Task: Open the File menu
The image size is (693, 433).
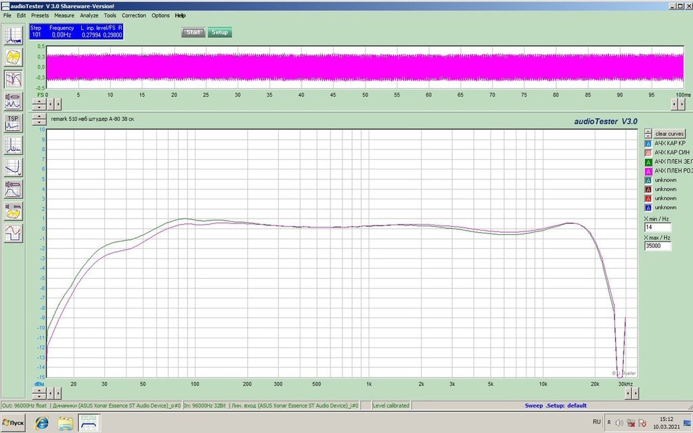Action: tap(7, 16)
